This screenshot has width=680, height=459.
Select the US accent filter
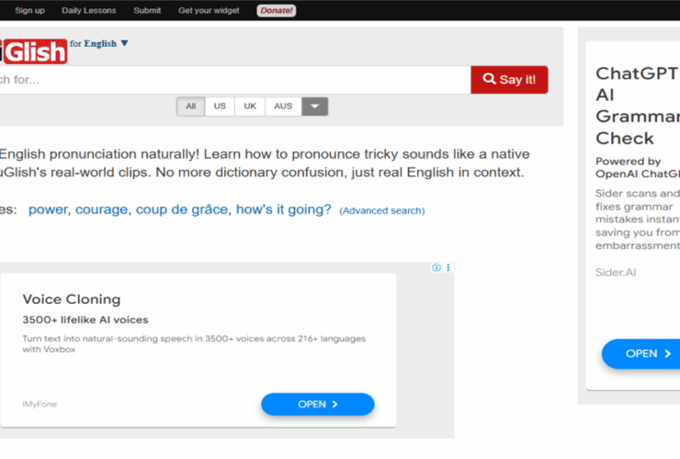pyautogui.click(x=220, y=106)
